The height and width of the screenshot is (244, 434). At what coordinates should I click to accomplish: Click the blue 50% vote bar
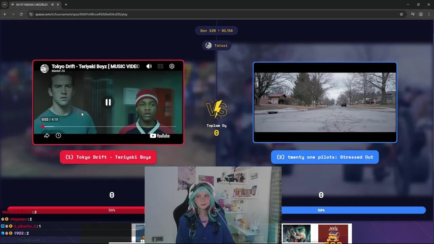pyautogui.click(x=353, y=210)
